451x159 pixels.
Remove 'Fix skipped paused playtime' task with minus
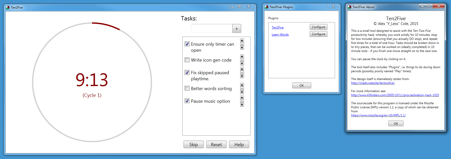coord(242,73)
